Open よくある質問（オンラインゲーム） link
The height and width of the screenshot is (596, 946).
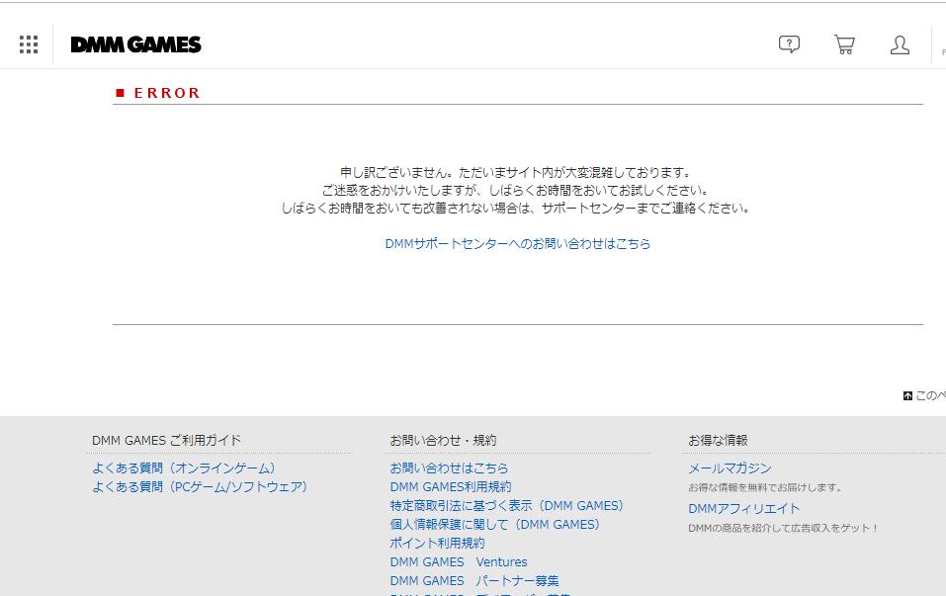pos(184,468)
